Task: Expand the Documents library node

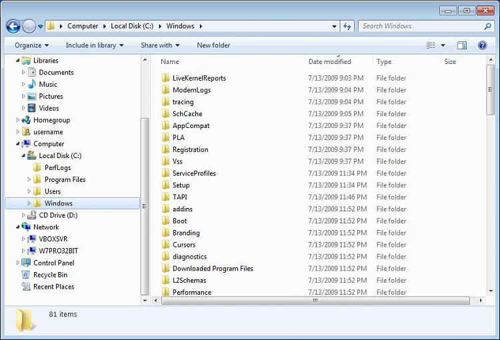Action: (23, 73)
